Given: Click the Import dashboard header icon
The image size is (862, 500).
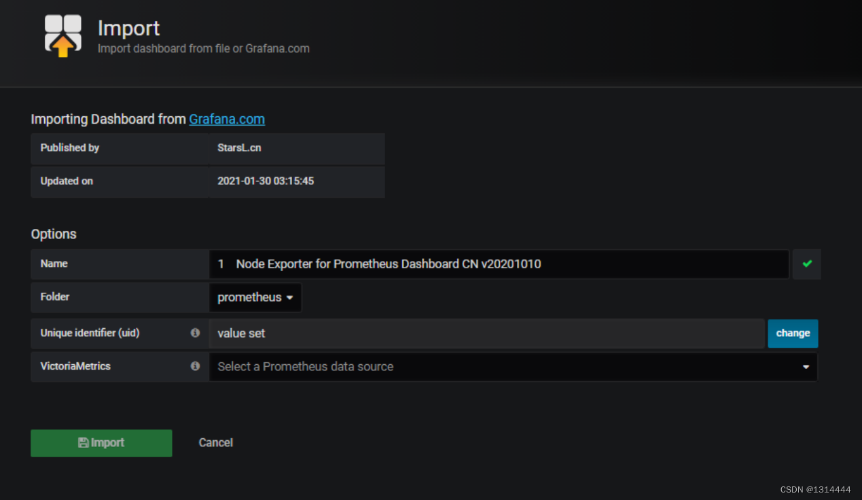Looking at the screenshot, I should [63, 36].
